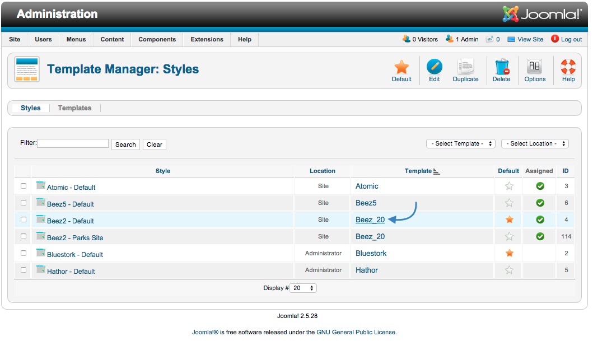Sort the table by the ID column
This screenshot has height=341, width=593.
click(566, 171)
